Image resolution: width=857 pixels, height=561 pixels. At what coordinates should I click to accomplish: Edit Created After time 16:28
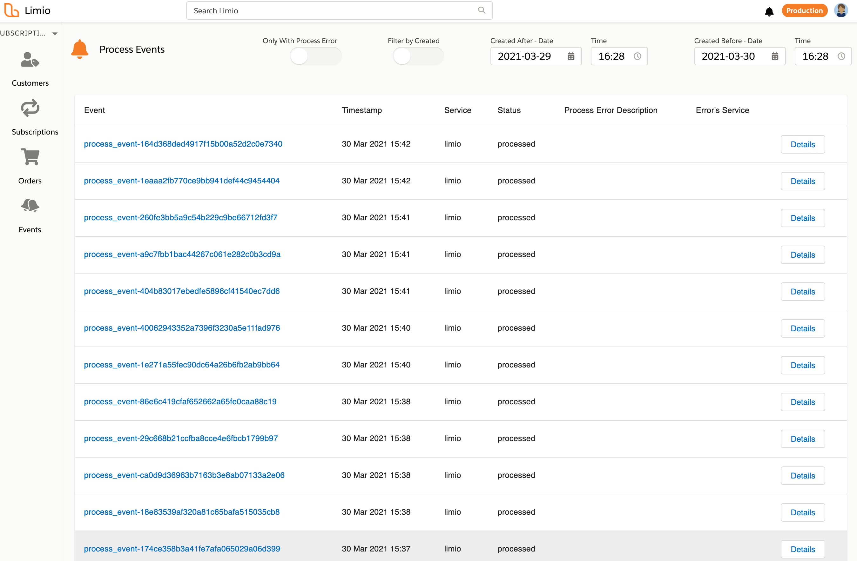click(619, 56)
